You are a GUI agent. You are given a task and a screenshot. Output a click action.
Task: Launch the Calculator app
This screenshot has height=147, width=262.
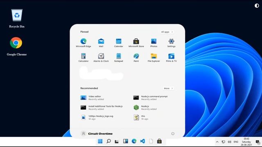tap(84, 58)
